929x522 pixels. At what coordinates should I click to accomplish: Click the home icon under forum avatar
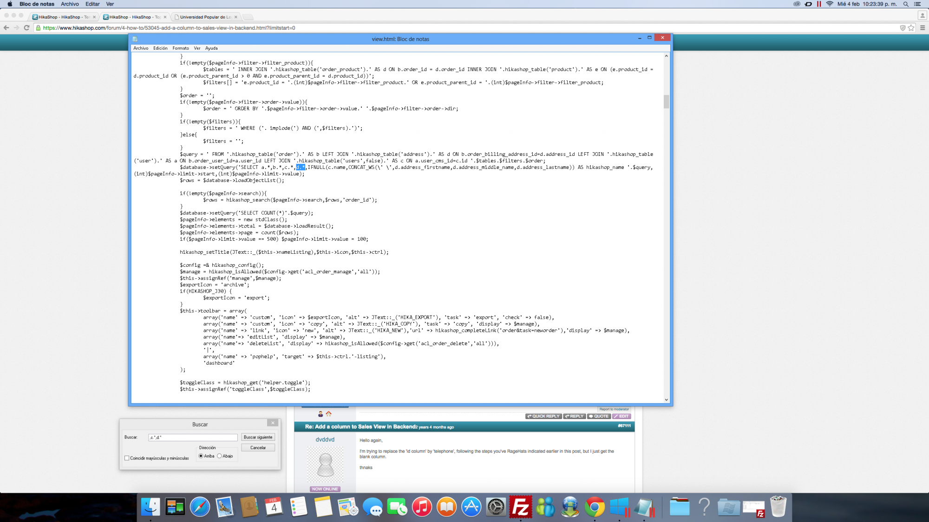329,413
